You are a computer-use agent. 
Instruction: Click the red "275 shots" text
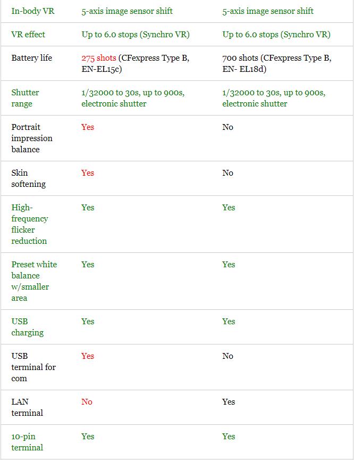pyautogui.click(x=99, y=58)
